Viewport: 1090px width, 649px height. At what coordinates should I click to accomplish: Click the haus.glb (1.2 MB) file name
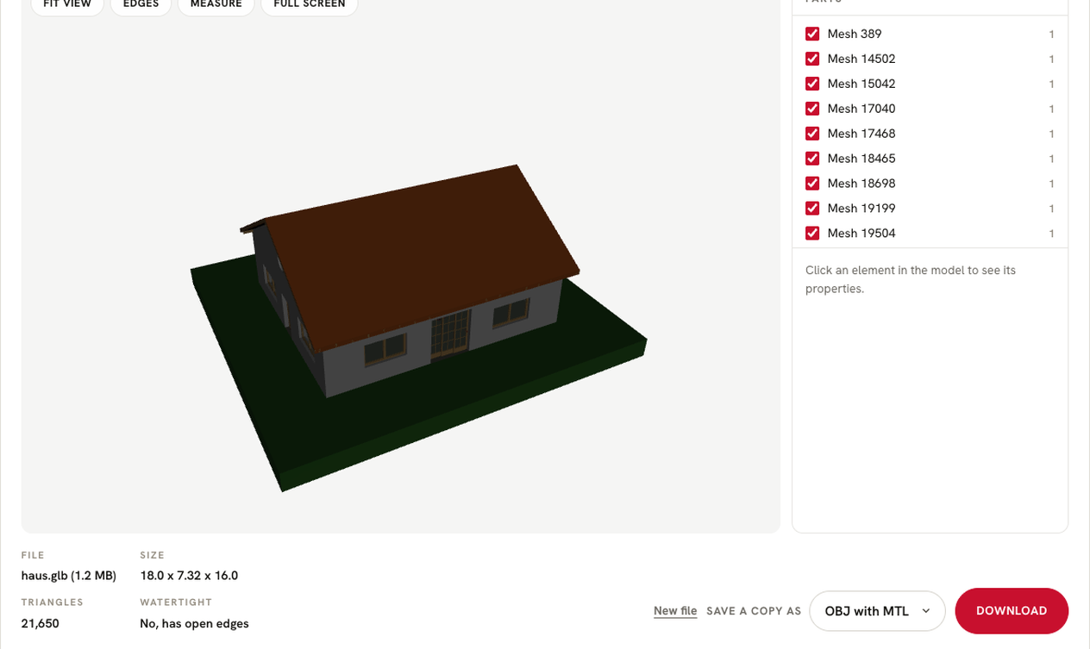click(x=69, y=576)
